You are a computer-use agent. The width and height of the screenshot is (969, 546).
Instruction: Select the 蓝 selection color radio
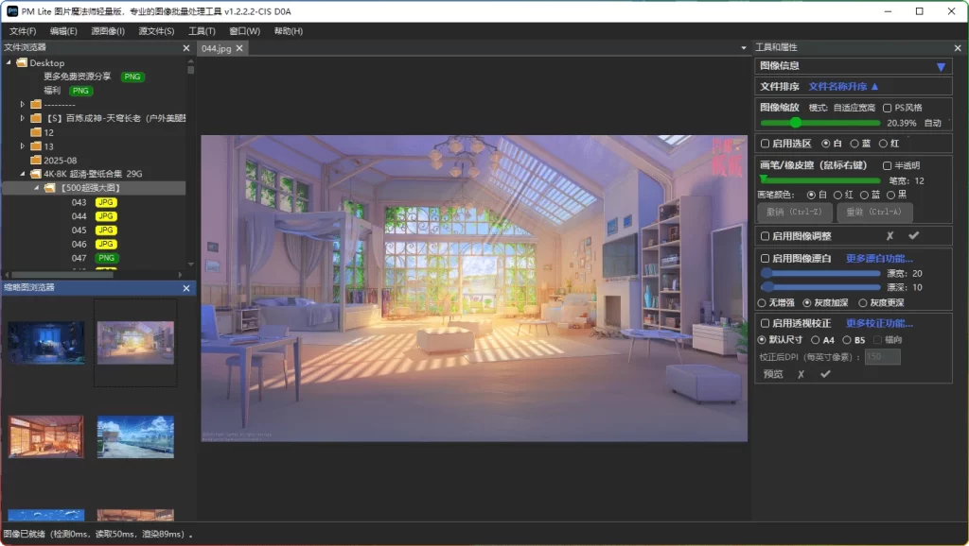854,144
